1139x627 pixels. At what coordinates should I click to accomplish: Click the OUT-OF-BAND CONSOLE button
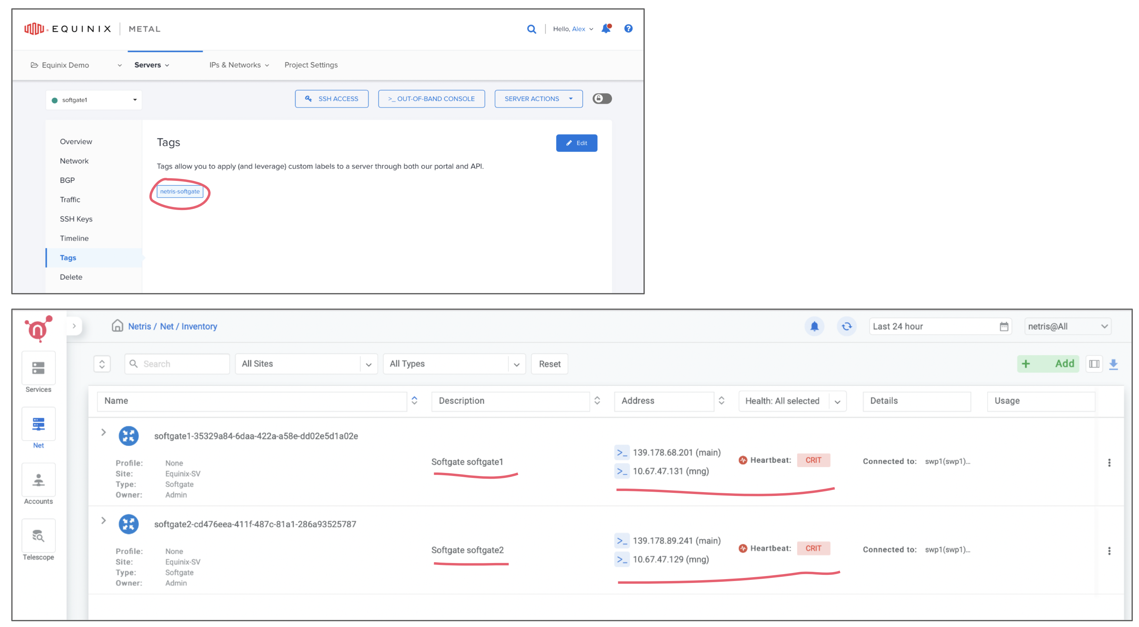click(431, 98)
